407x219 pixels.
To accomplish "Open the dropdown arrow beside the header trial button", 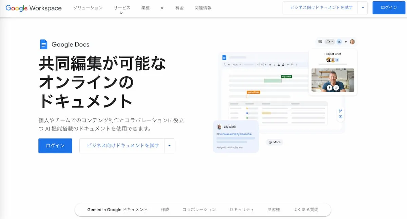I will pyautogui.click(x=363, y=8).
